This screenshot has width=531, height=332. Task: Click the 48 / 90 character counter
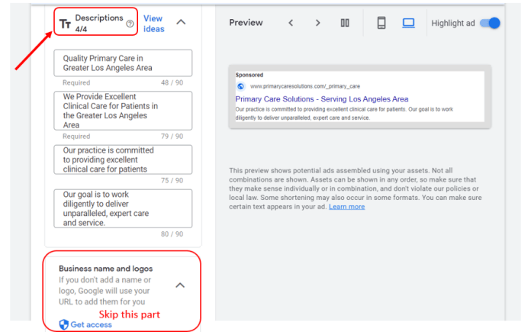tap(172, 82)
